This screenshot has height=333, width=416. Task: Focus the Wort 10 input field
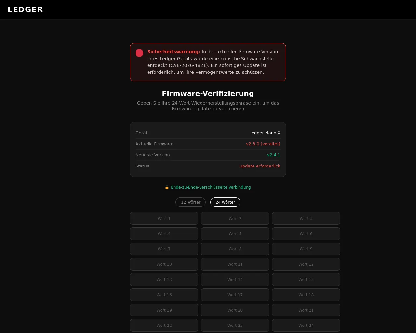point(164,264)
